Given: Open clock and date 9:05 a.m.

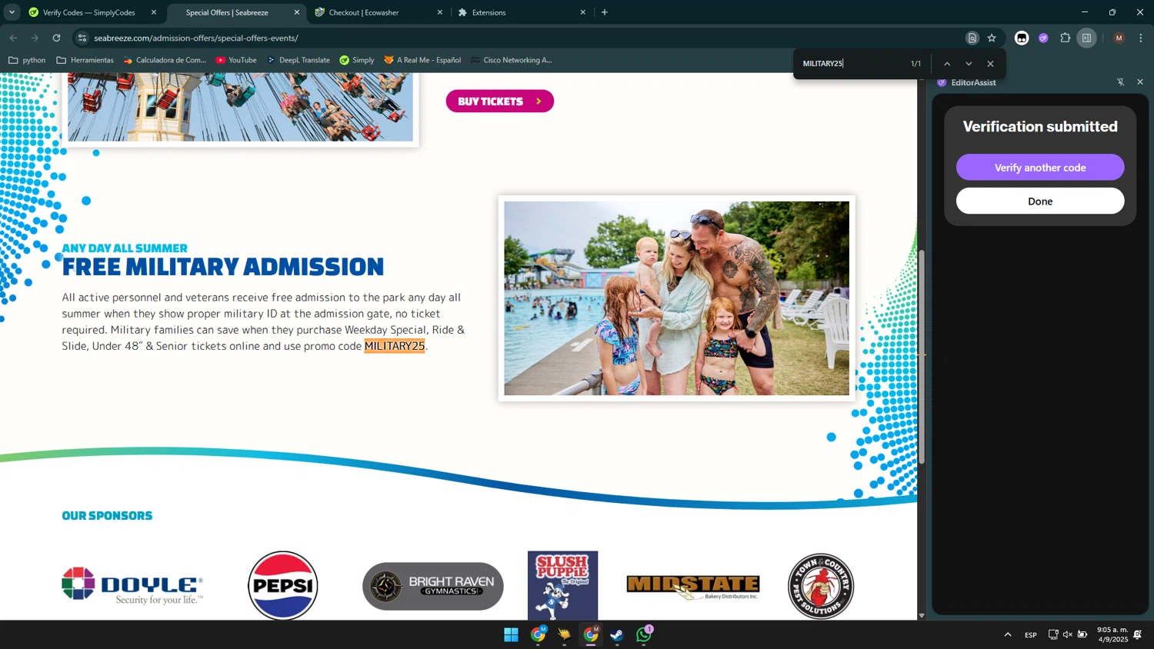Looking at the screenshot, I should 1112,634.
